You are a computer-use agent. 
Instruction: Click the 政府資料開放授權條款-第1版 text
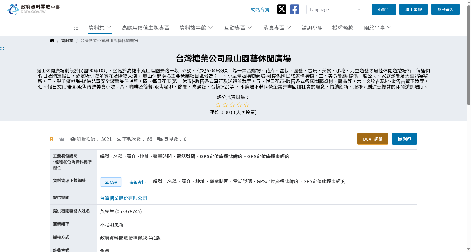pos(130,238)
